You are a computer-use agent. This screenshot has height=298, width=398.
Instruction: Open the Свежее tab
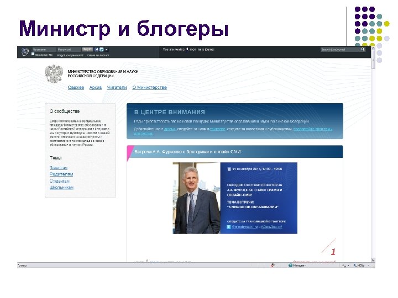pyautogui.click(x=76, y=87)
